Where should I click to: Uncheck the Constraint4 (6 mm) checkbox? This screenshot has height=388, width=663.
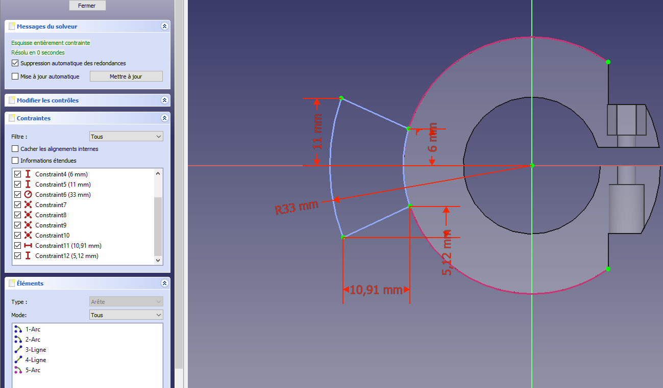click(x=18, y=174)
